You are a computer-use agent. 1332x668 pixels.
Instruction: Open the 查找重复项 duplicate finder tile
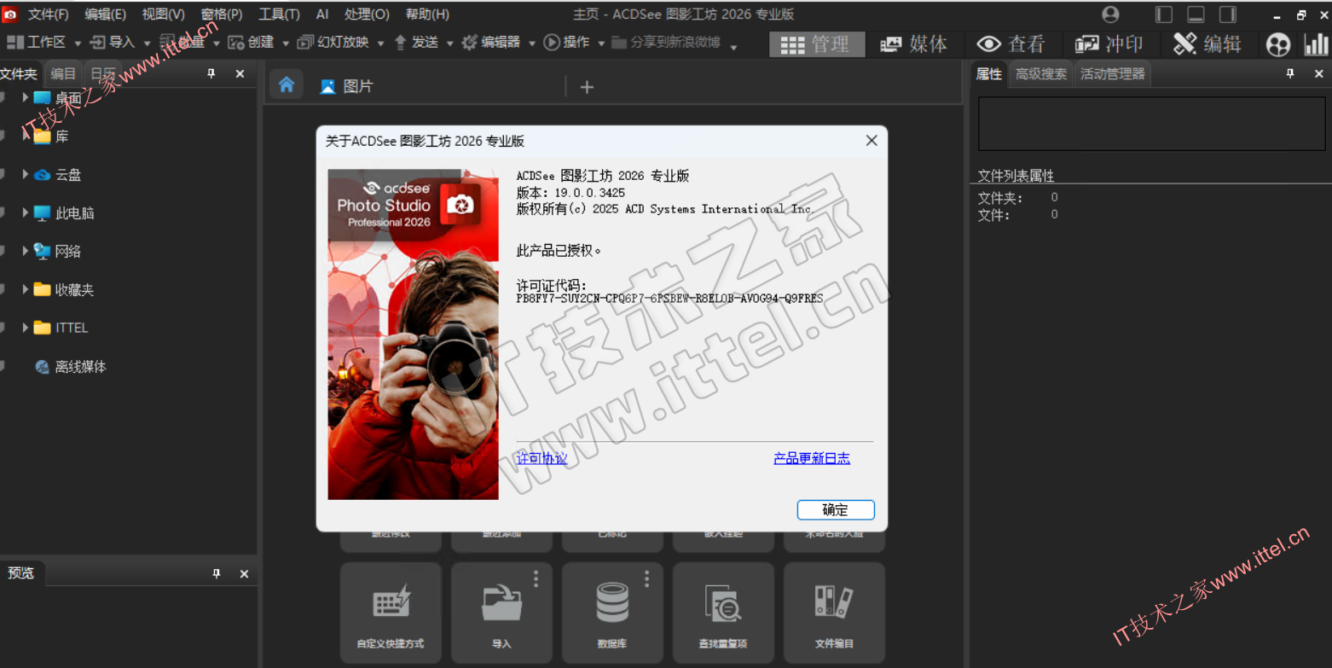(723, 611)
